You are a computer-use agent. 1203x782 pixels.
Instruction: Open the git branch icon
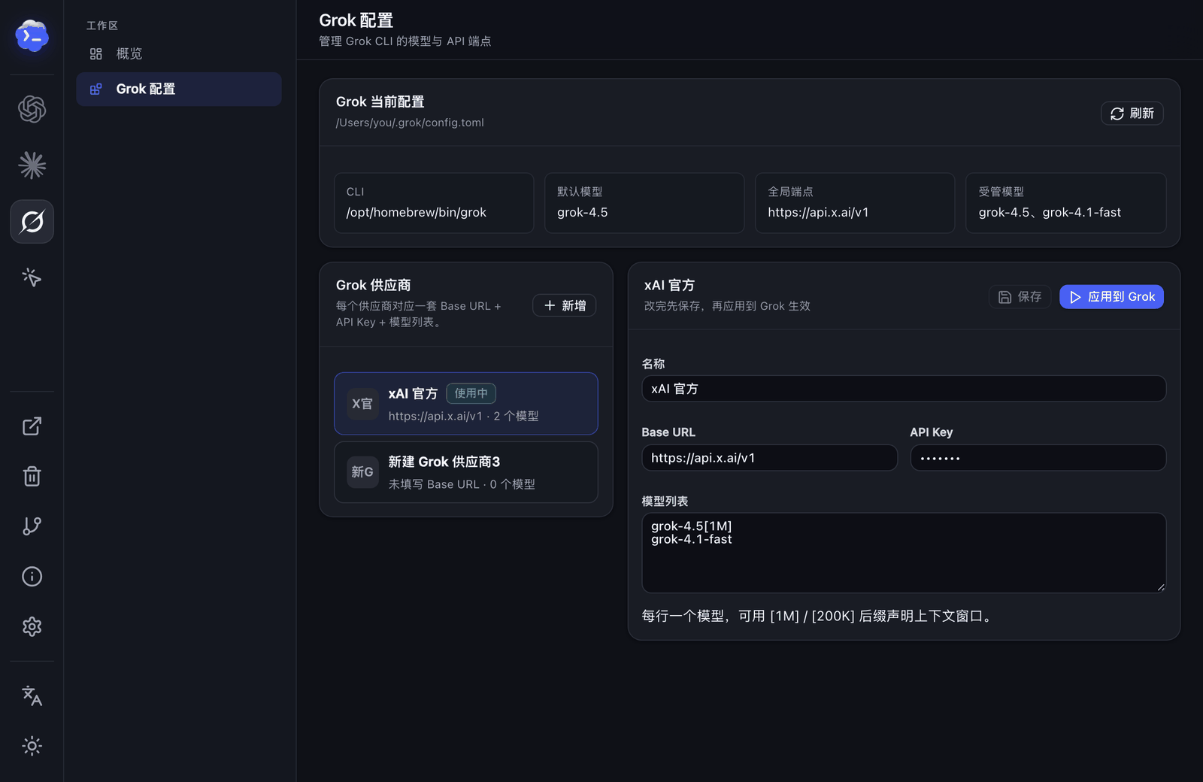coord(32,526)
